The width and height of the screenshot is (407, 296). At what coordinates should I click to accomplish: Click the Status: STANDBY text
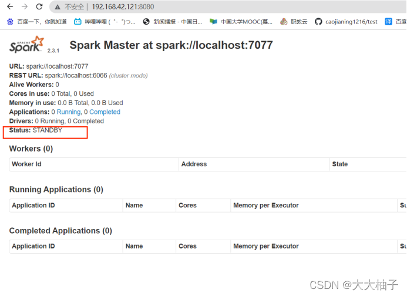pyautogui.click(x=36, y=130)
